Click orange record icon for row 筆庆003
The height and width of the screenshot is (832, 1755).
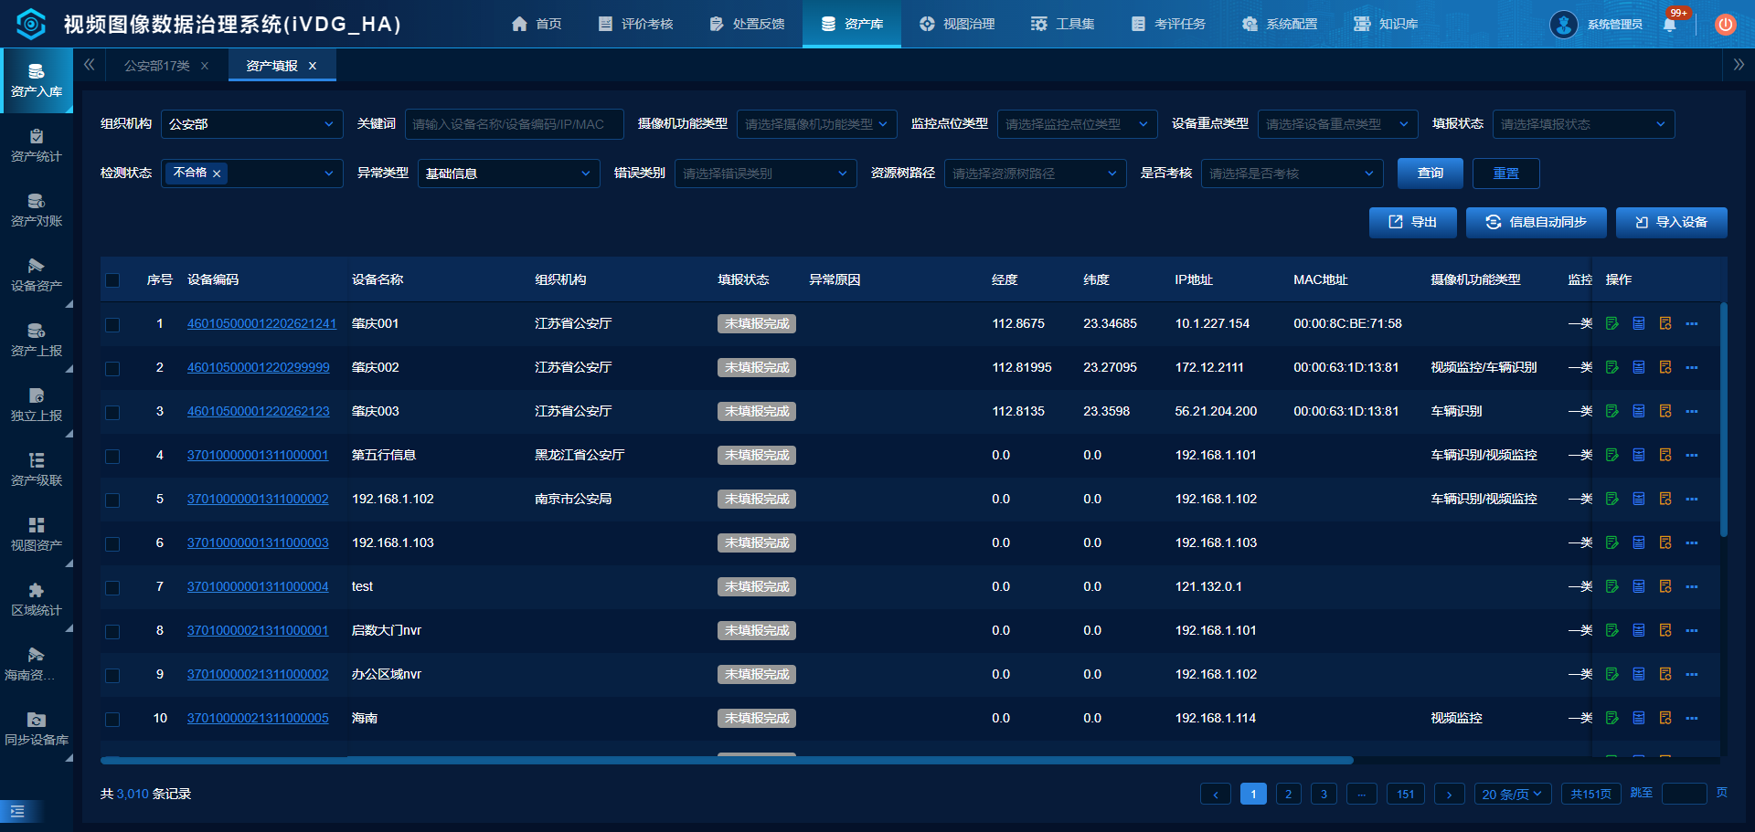pyautogui.click(x=1665, y=411)
